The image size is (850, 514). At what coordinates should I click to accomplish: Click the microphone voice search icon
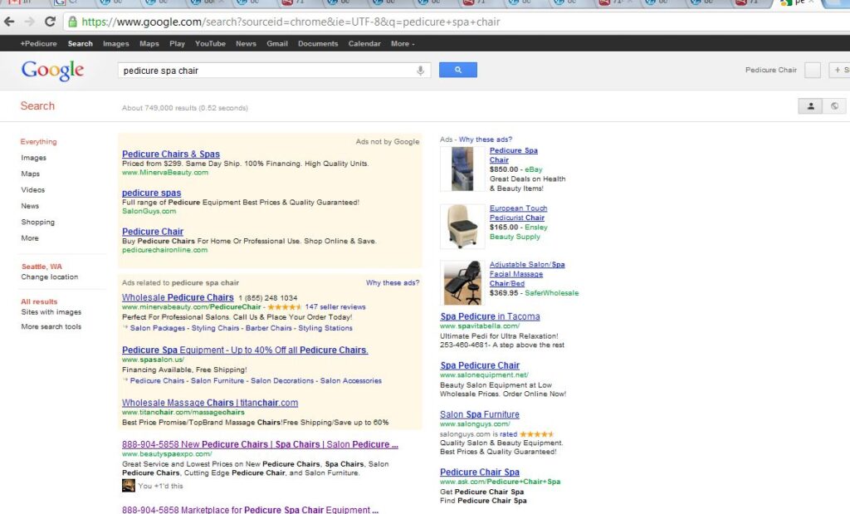(x=420, y=71)
